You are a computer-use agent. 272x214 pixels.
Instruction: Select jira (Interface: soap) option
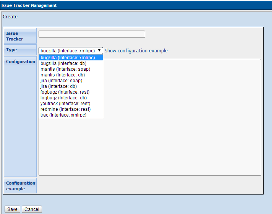coord(71,81)
